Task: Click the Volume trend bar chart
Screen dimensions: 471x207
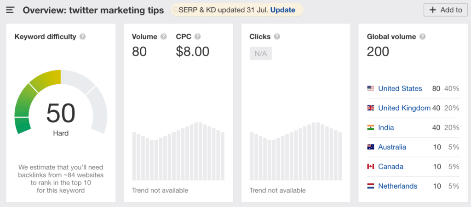Action: point(178,151)
